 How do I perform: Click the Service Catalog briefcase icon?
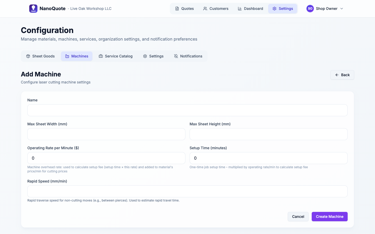[x=101, y=56]
